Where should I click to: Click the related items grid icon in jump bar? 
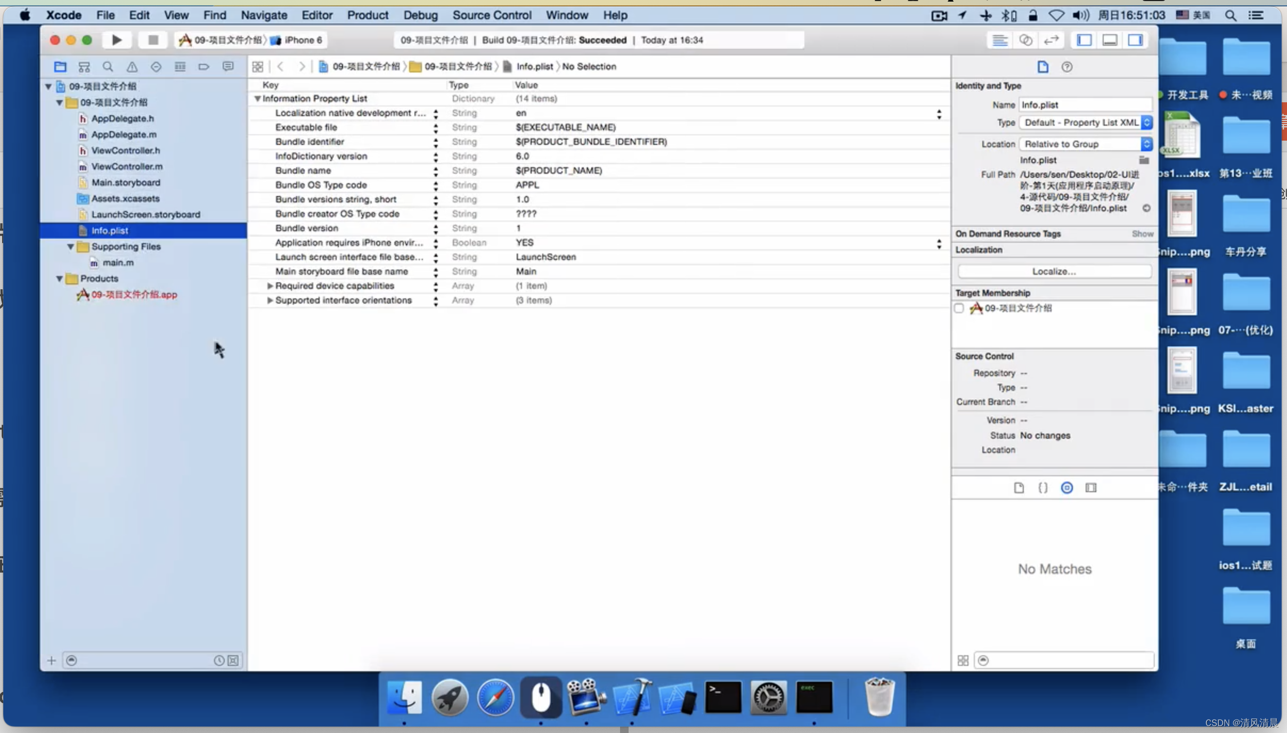258,67
